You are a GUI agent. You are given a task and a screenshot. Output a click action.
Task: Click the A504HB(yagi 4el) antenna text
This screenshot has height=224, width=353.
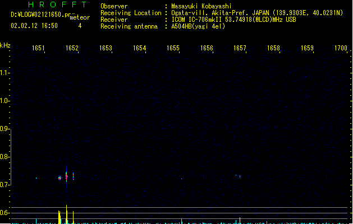tap(198, 26)
